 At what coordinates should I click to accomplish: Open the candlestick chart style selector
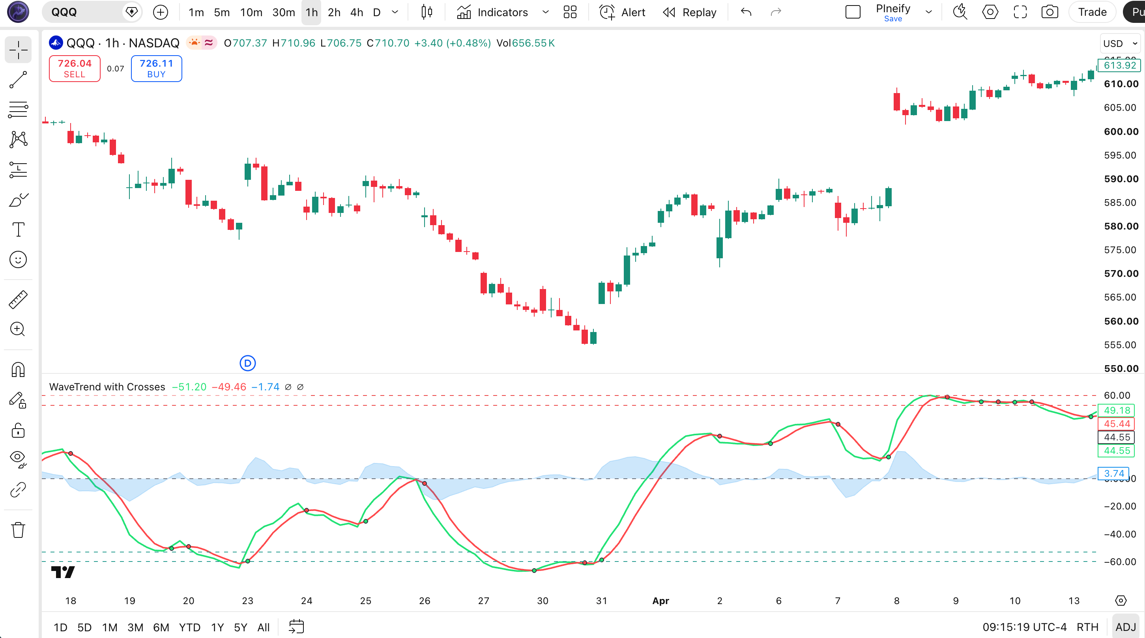click(x=427, y=12)
